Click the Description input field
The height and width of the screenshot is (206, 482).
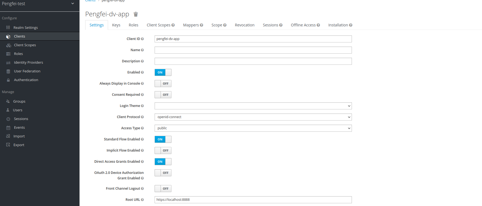click(253, 61)
